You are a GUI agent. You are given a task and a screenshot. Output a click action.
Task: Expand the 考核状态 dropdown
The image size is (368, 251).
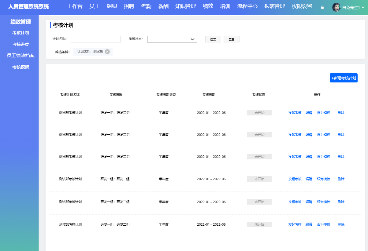point(172,39)
